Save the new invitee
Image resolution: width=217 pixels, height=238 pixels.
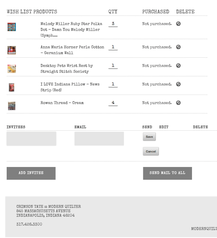pyautogui.click(x=149, y=137)
